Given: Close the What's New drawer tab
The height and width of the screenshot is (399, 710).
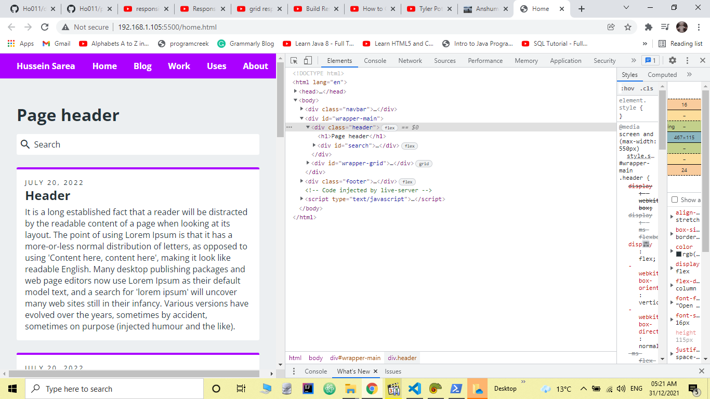Looking at the screenshot, I should point(375,371).
